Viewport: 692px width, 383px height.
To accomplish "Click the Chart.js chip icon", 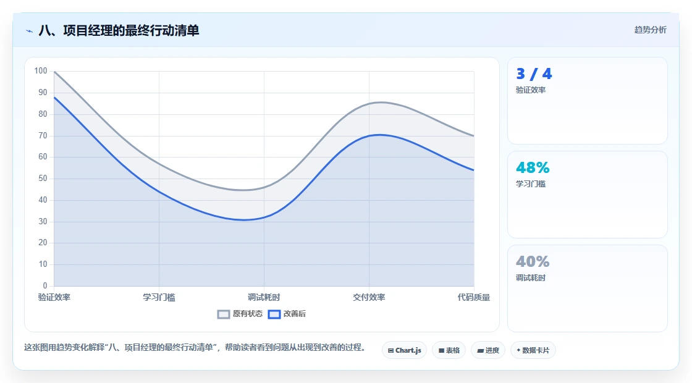I will pyautogui.click(x=390, y=351).
